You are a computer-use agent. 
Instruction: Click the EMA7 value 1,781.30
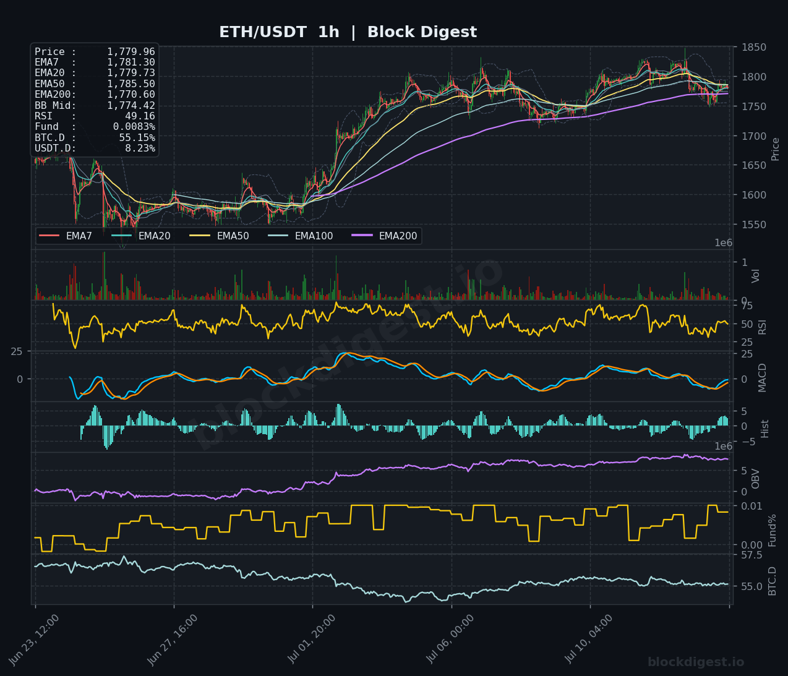click(x=131, y=62)
